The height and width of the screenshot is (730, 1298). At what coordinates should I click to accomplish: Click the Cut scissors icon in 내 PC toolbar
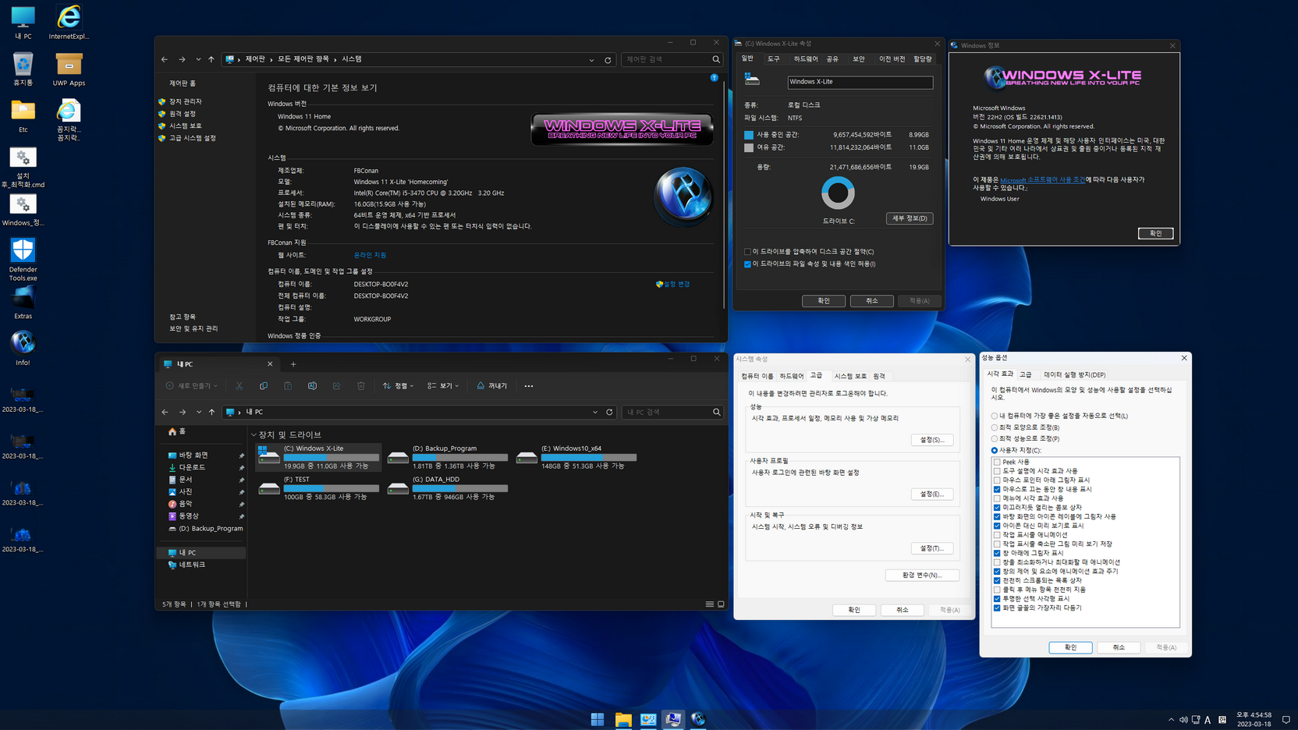click(239, 386)
